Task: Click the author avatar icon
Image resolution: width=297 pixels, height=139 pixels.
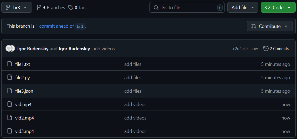Action: [9, 48]
